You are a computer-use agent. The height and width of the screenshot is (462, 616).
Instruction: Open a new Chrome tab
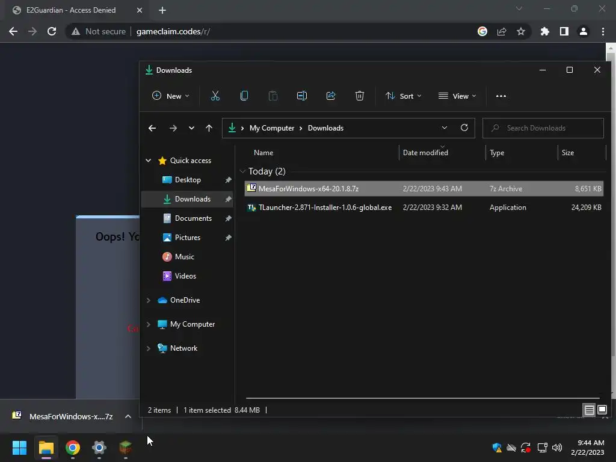point(162,10)
